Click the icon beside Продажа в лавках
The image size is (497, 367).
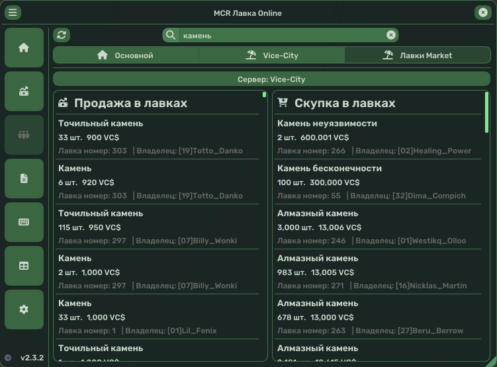(x=63, y=102)
